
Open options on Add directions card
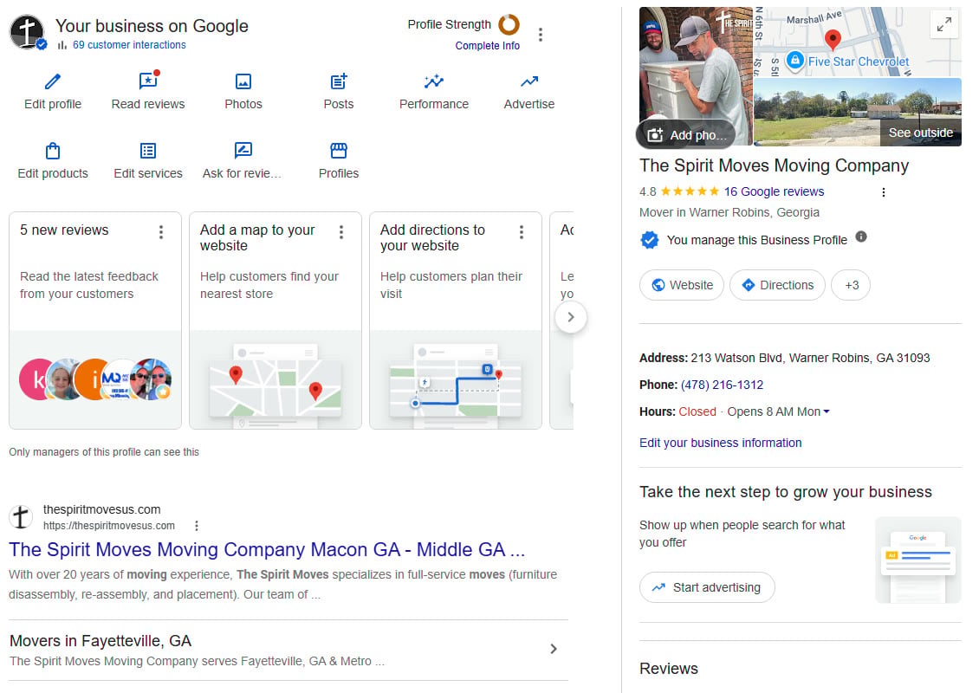click(522, 232)
